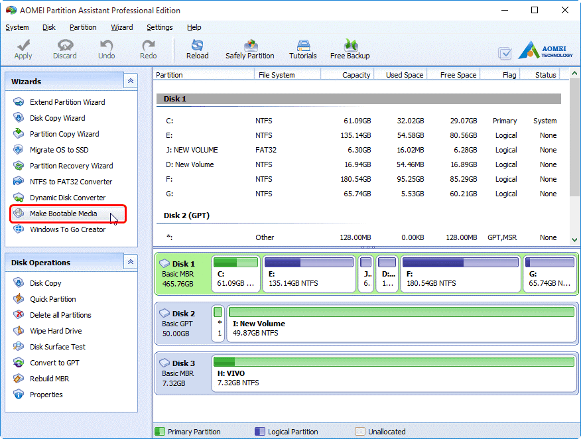The image size is (581, 439).
Task: Open Safely Partition from toolbar
Action: click(x=250, y=49)
